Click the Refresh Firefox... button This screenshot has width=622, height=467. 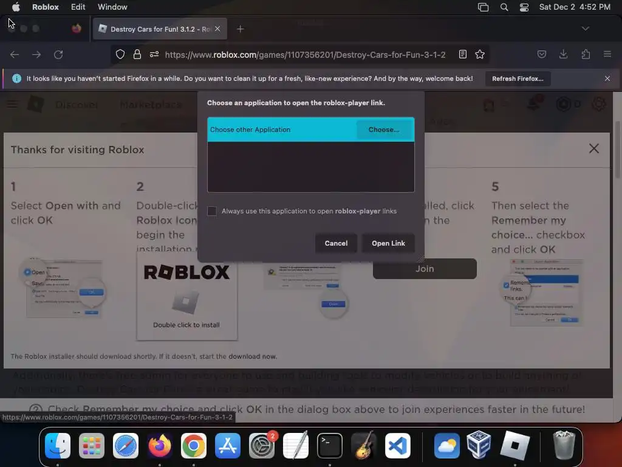point(518,78)
